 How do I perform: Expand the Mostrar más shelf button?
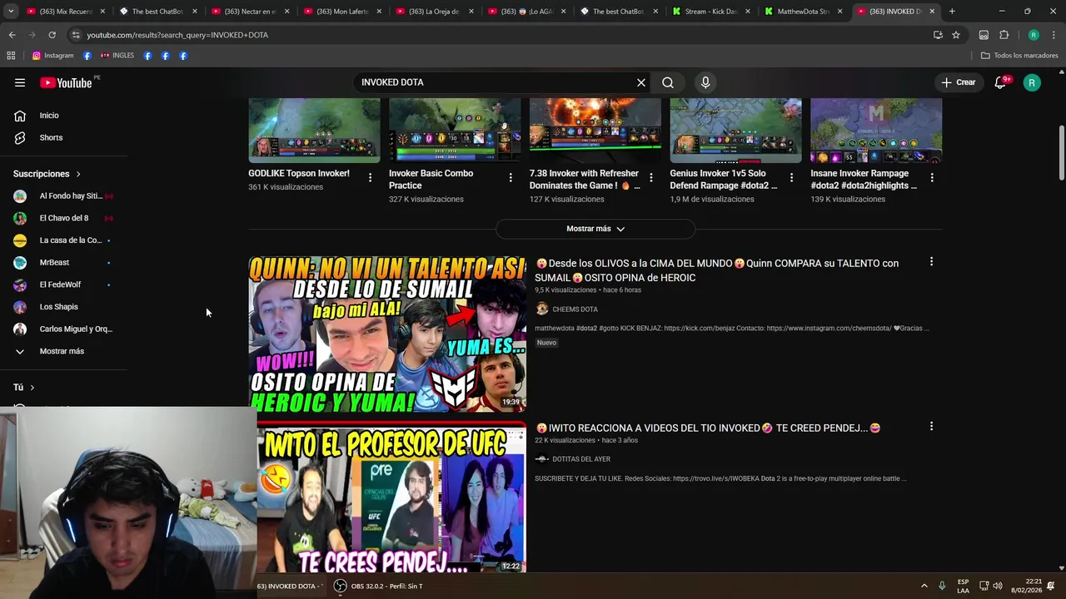tap(595, 229)
